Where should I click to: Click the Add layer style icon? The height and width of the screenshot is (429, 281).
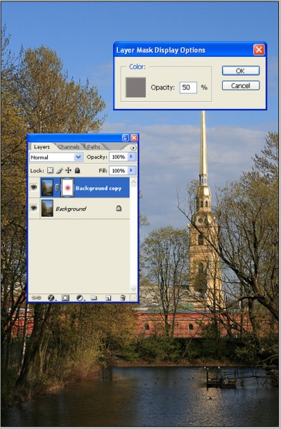pos(51,297)
